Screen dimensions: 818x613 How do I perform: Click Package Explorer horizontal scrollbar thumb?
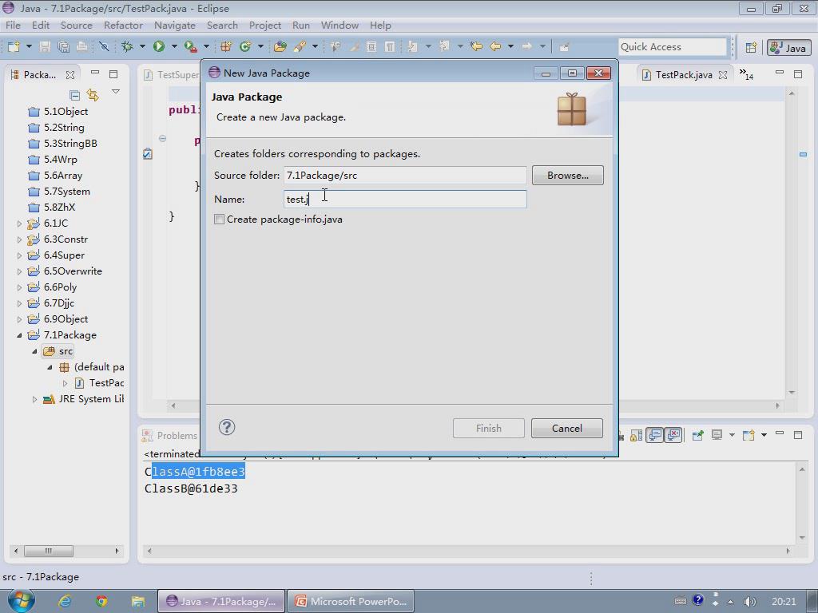pos(49,551)
